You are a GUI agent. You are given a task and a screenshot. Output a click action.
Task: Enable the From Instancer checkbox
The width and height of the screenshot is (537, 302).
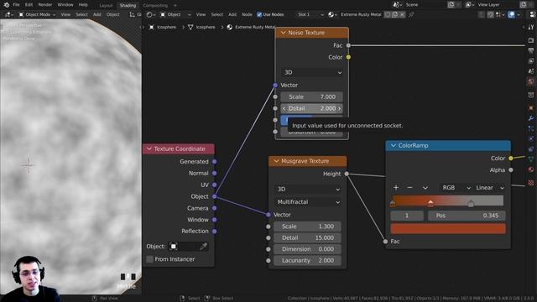coord(149,259)
